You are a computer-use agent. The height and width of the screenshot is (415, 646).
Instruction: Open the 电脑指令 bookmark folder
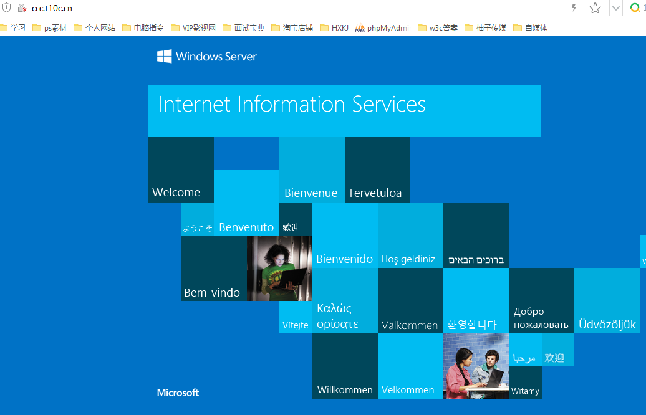click(143, 27)
